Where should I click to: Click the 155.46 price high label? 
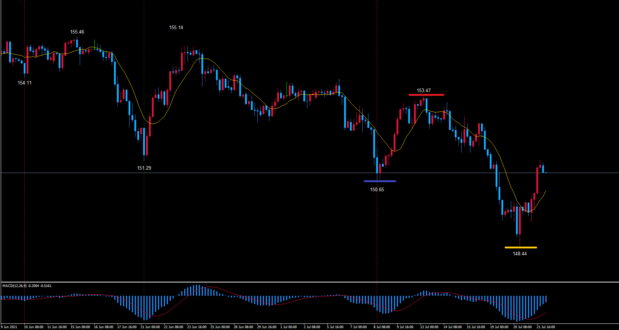tap(77, 32)
